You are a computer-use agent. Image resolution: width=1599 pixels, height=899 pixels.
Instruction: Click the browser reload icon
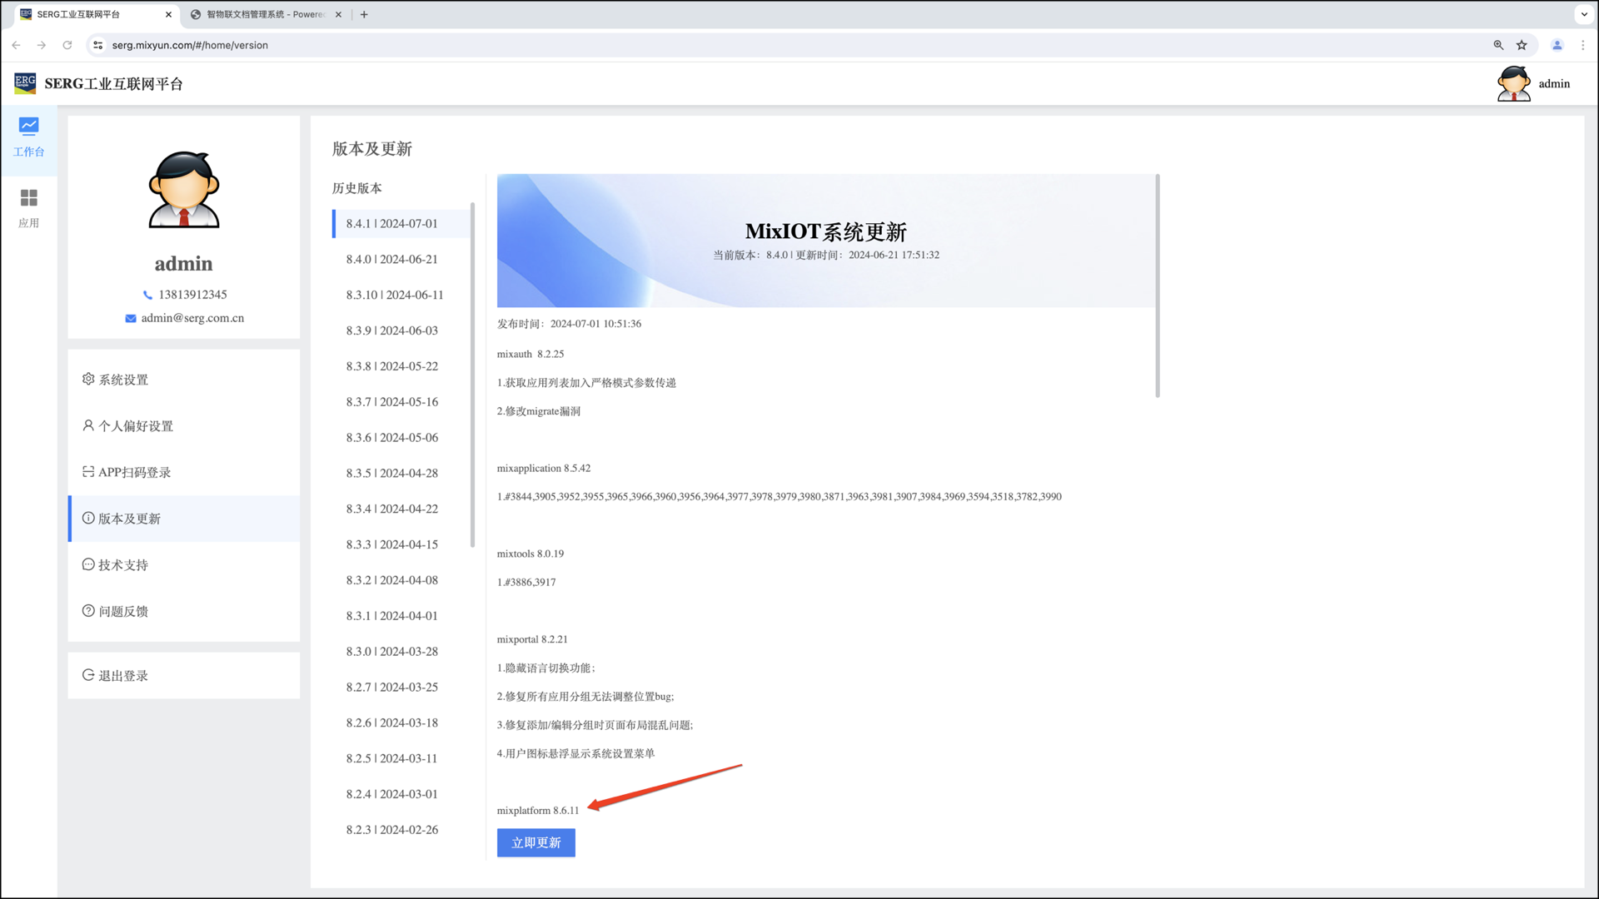click(67, 45)
